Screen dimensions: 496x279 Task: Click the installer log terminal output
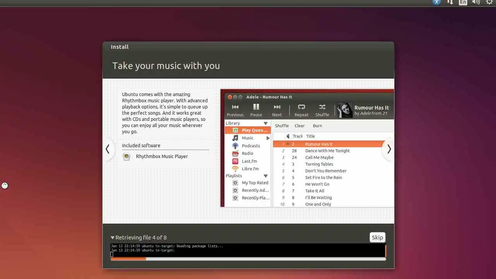pyautogui.click(x=247, y=250)
